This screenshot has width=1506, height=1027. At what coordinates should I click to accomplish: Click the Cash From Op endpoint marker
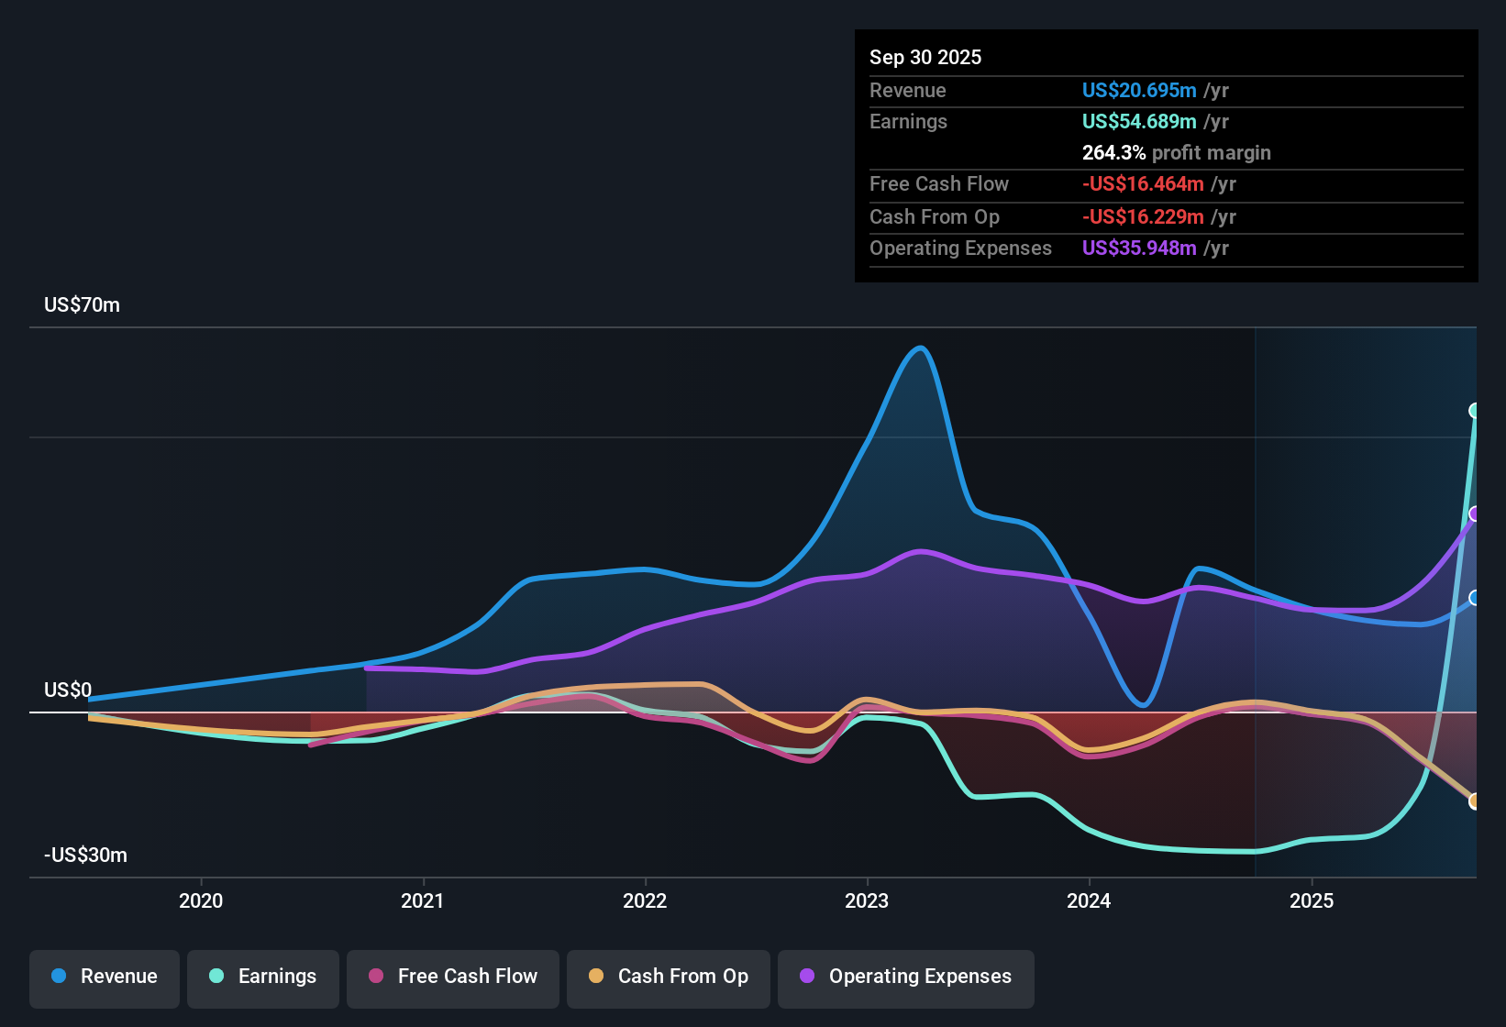1475,801
